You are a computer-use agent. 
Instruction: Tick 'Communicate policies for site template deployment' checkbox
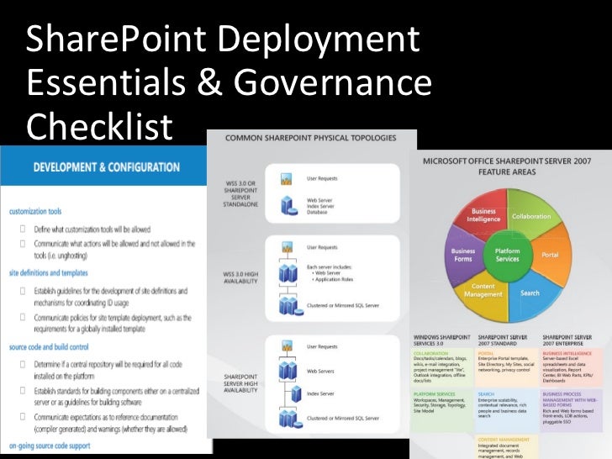pos(23,317)
